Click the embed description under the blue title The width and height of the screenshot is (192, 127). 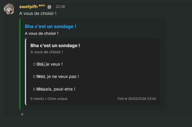click(x=41, y=33)
